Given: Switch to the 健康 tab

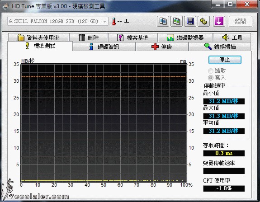Looking at the screenshot, I should (162, 47).
